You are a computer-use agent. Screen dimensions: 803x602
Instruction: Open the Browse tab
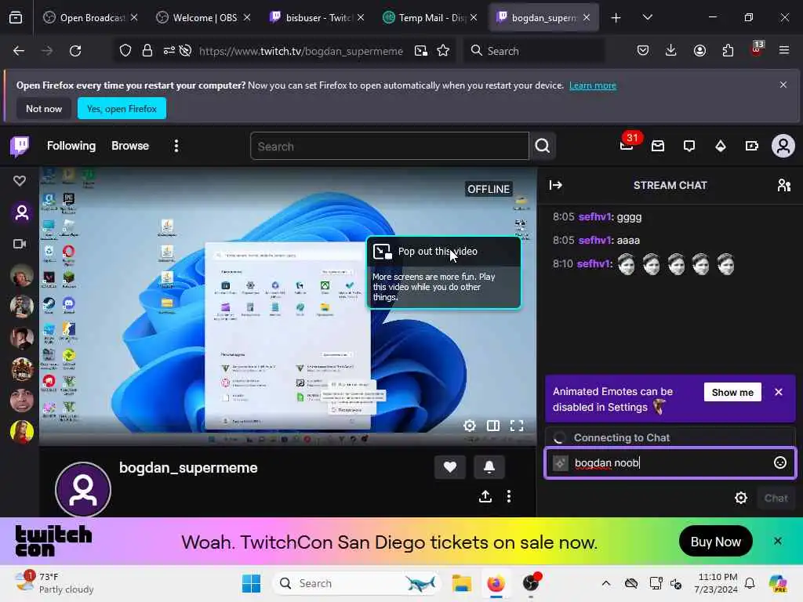pyautogui.click(x=130, y=146)
